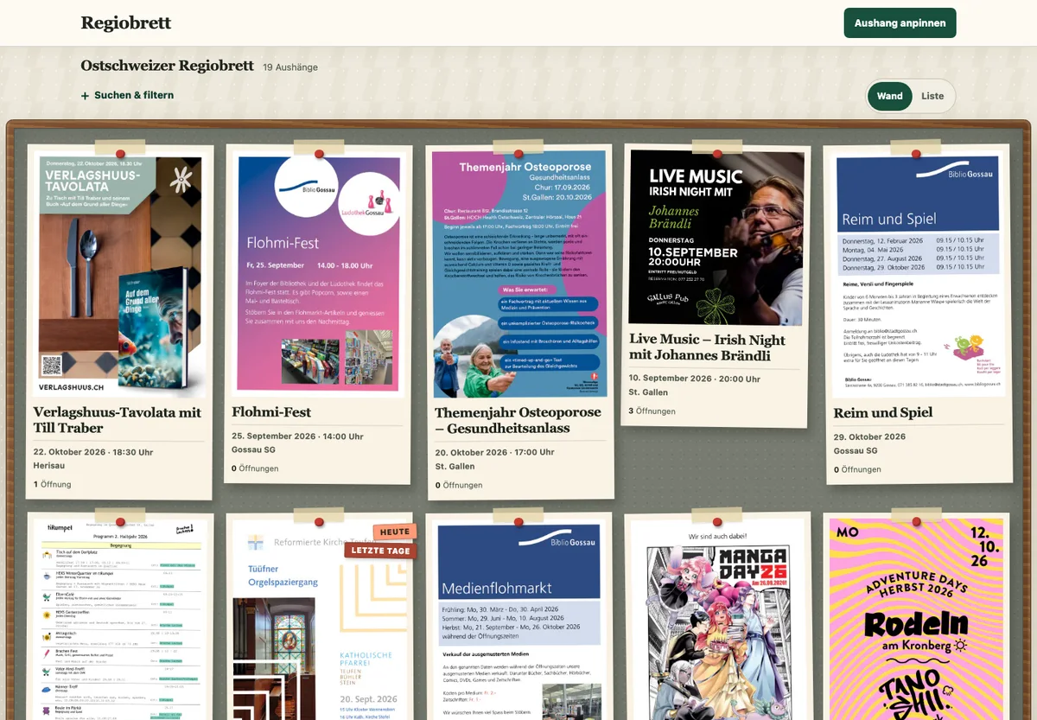Click the red pin on Rodeln am Kronberg card
The image size is (1037, 720).
click(x=916, y=521)
